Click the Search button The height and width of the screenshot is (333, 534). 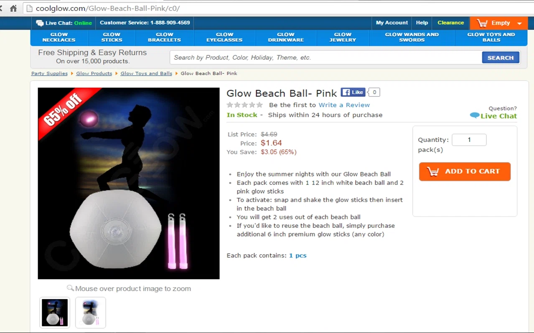pyautogui.click(x=501, y=58)
